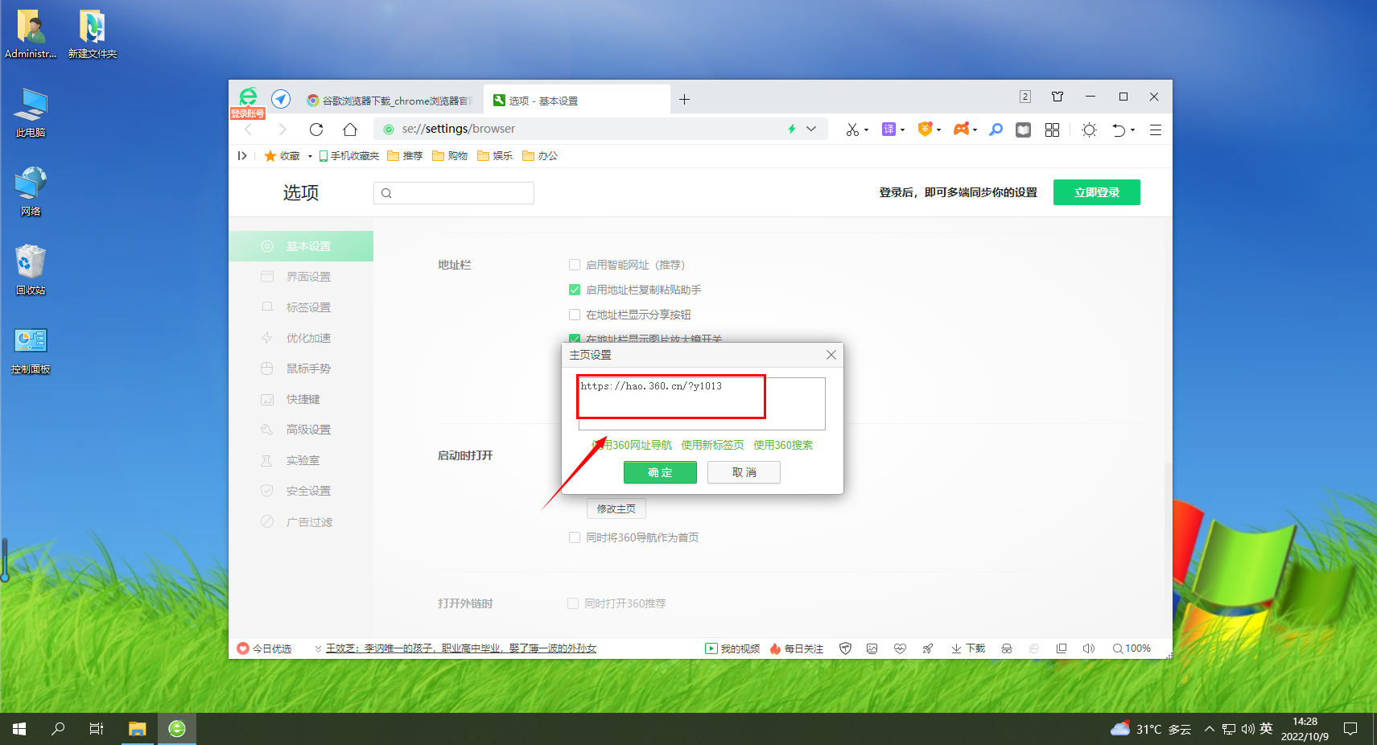Toggle the brightness sun icon
This screenshot has height=745, width=1377.
[x=1089, y=130]
